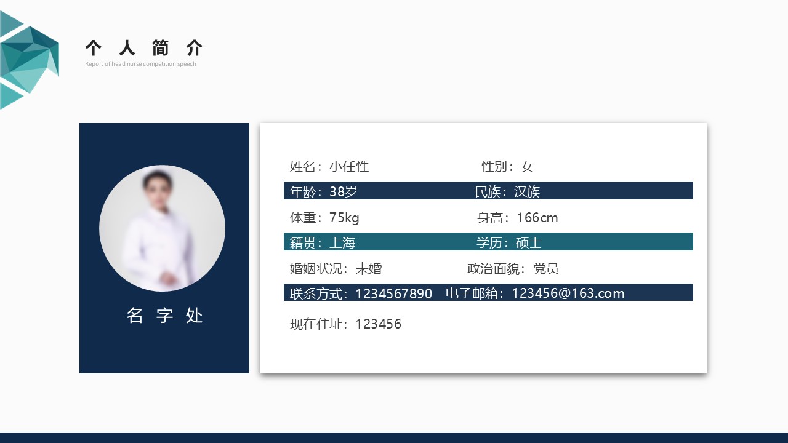
Task: Select the 姓名：小任性 text field
Action: click(329, 166)
